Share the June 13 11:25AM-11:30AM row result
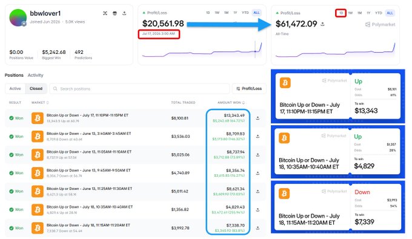 click(x=257, y=191)
